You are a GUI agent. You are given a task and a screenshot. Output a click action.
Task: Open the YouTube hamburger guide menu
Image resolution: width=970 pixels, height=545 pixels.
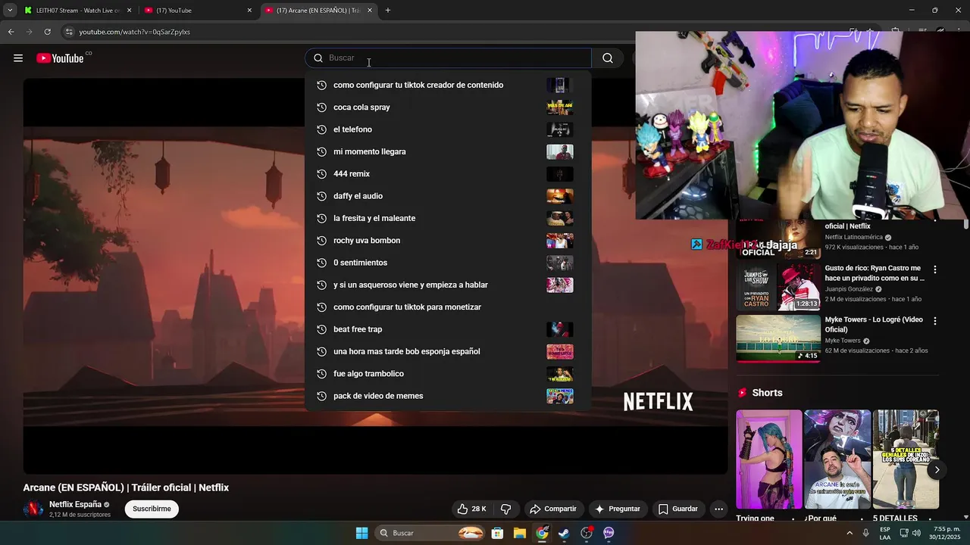tap(18, 58)
